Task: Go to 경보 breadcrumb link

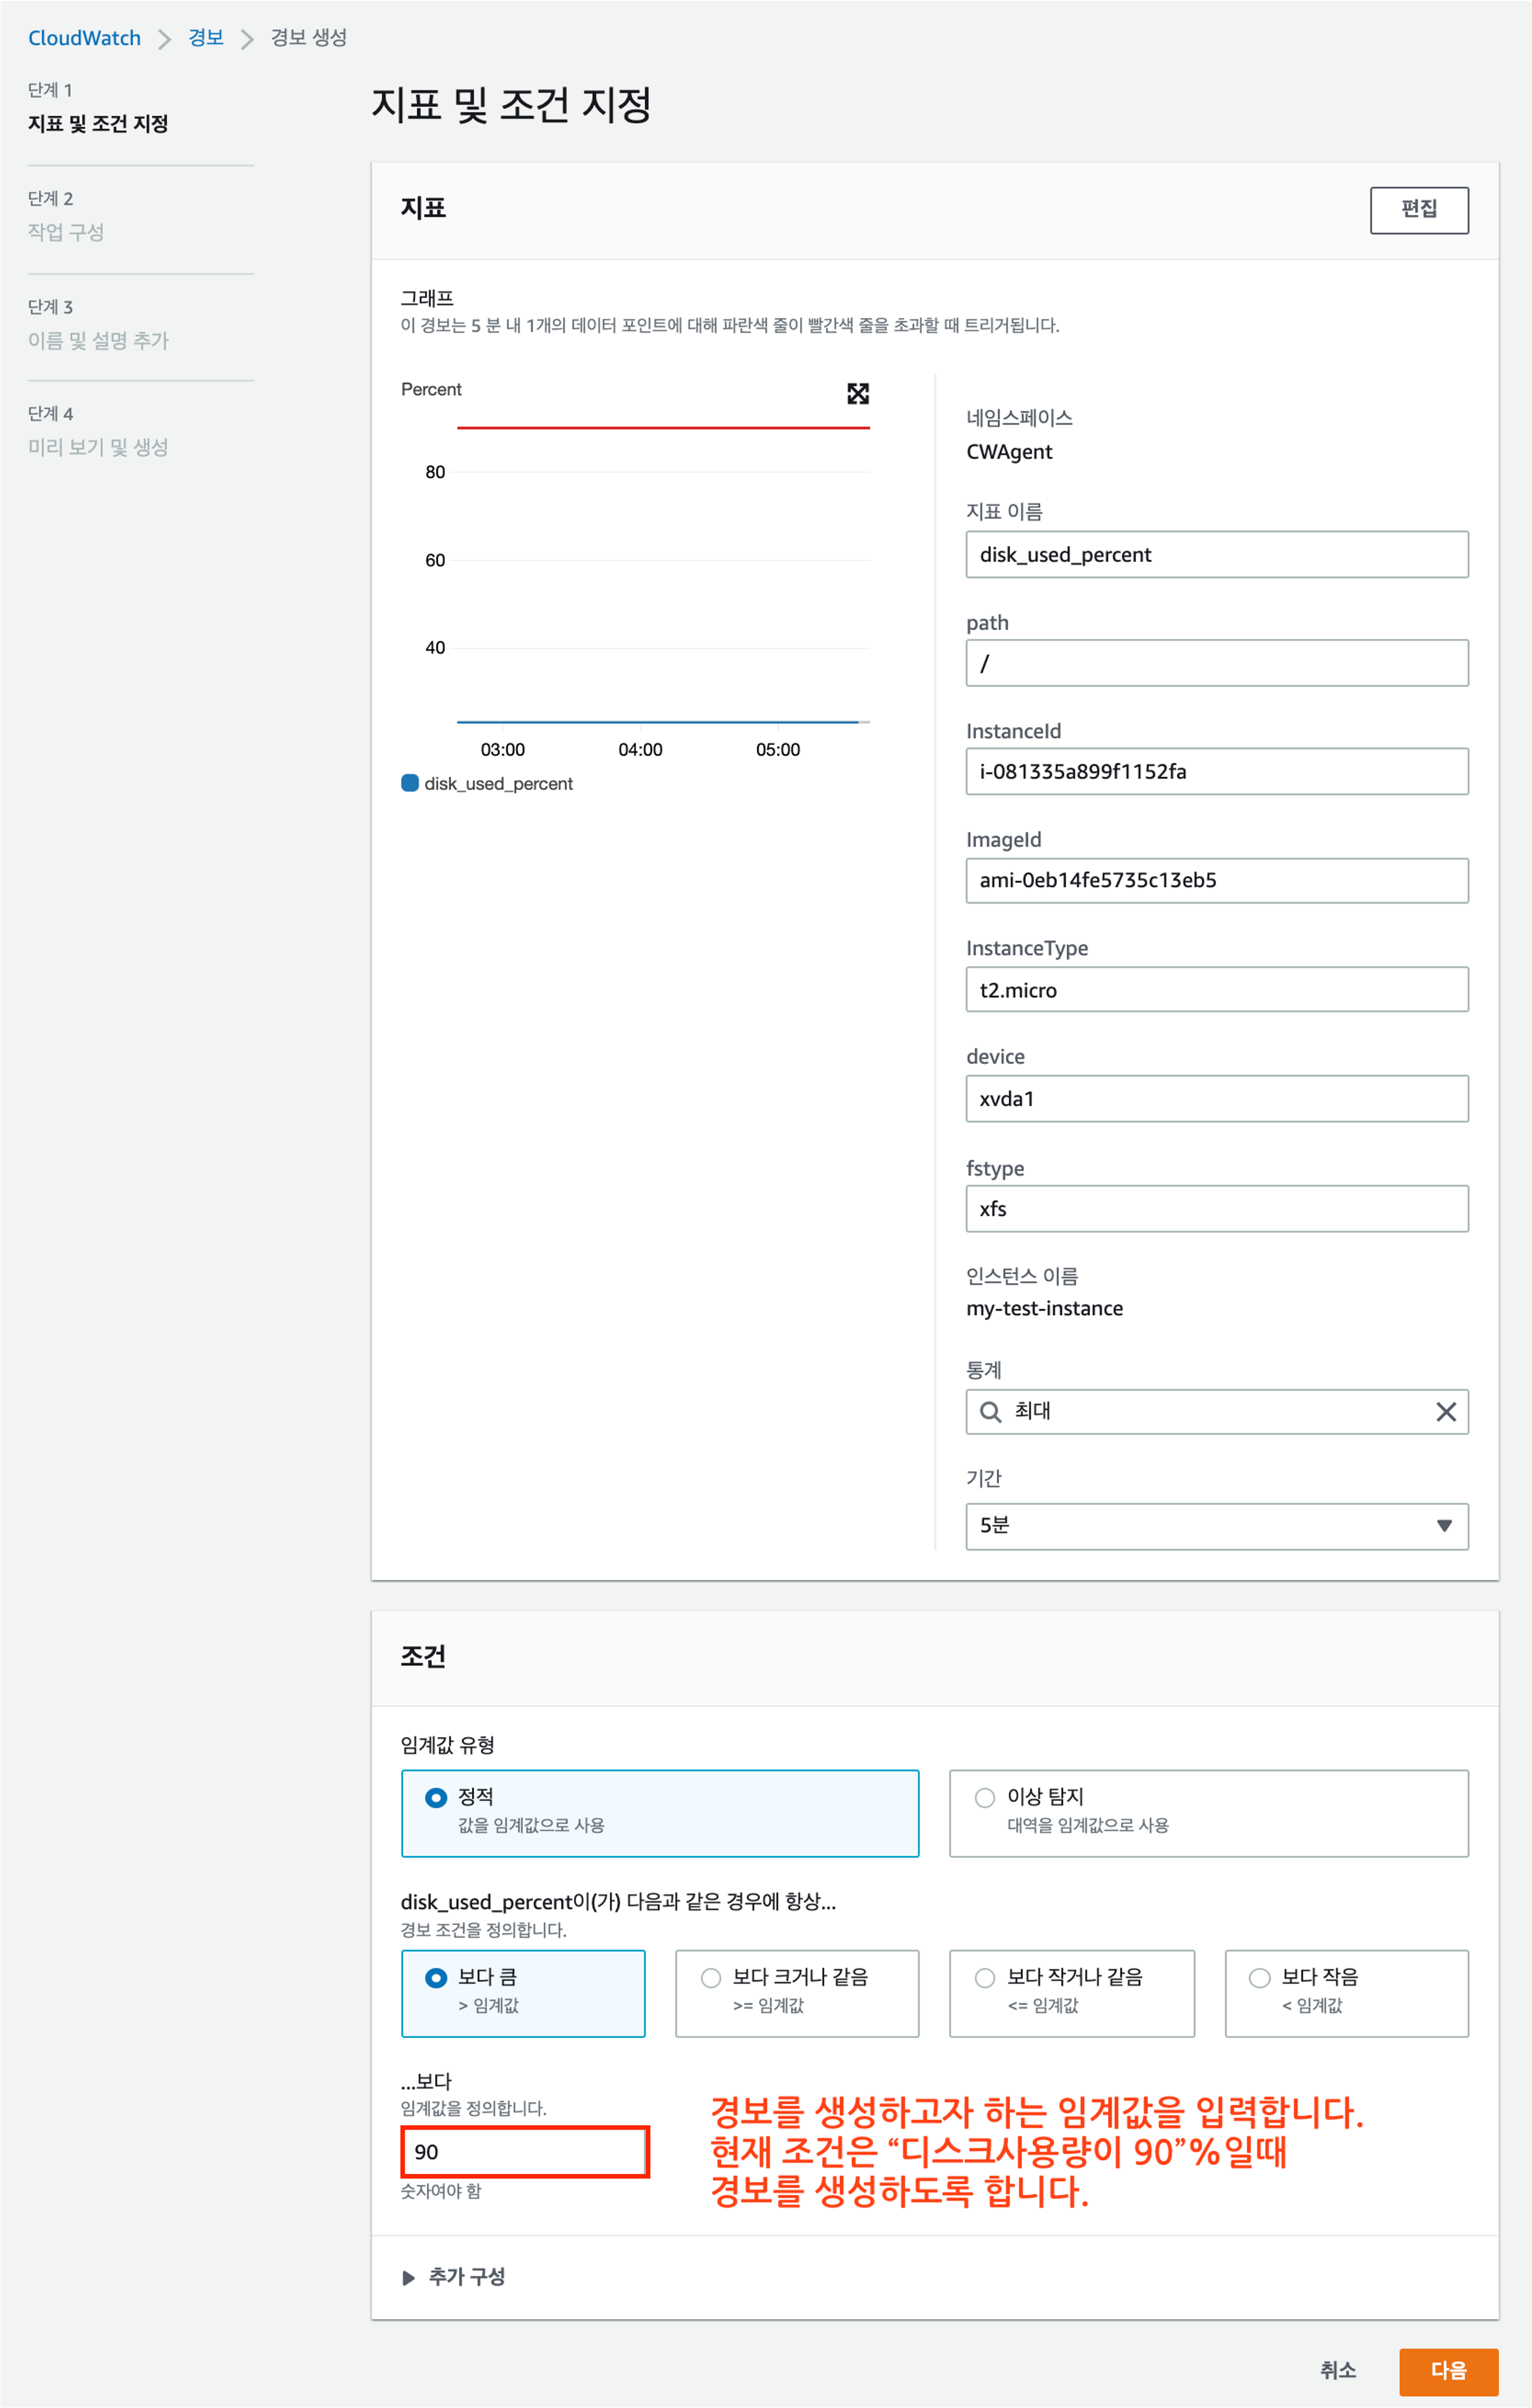Action: pyautogui.click(x=206, y=38)
